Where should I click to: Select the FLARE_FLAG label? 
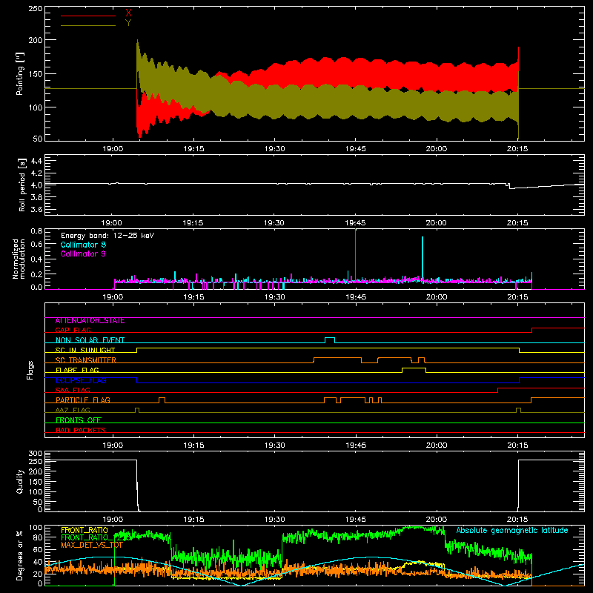point(77,370)
